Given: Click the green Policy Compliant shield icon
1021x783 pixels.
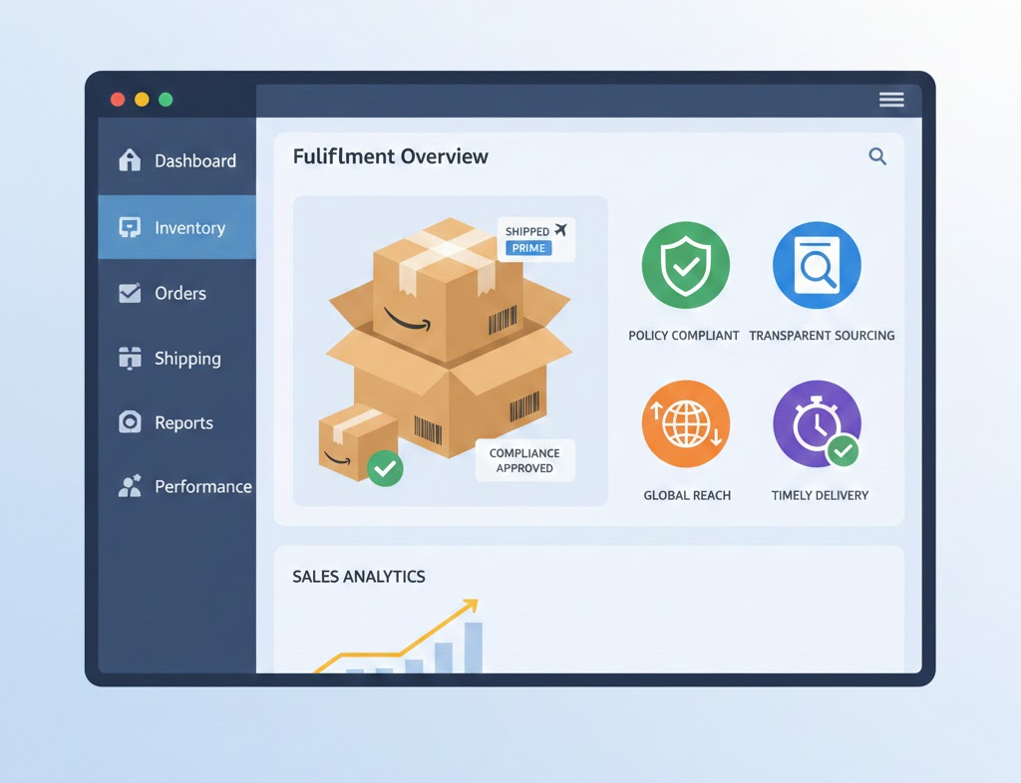Looking at the screenshot, I should pyautogui.click(x=686, y=265).
